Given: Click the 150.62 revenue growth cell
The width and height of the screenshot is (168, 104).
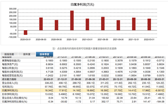Looking at the screenshot, I should pos(105,98).
